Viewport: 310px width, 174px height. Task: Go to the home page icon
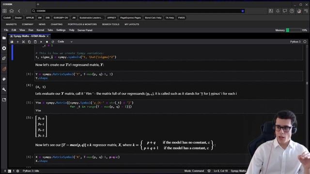pos(12,11)
